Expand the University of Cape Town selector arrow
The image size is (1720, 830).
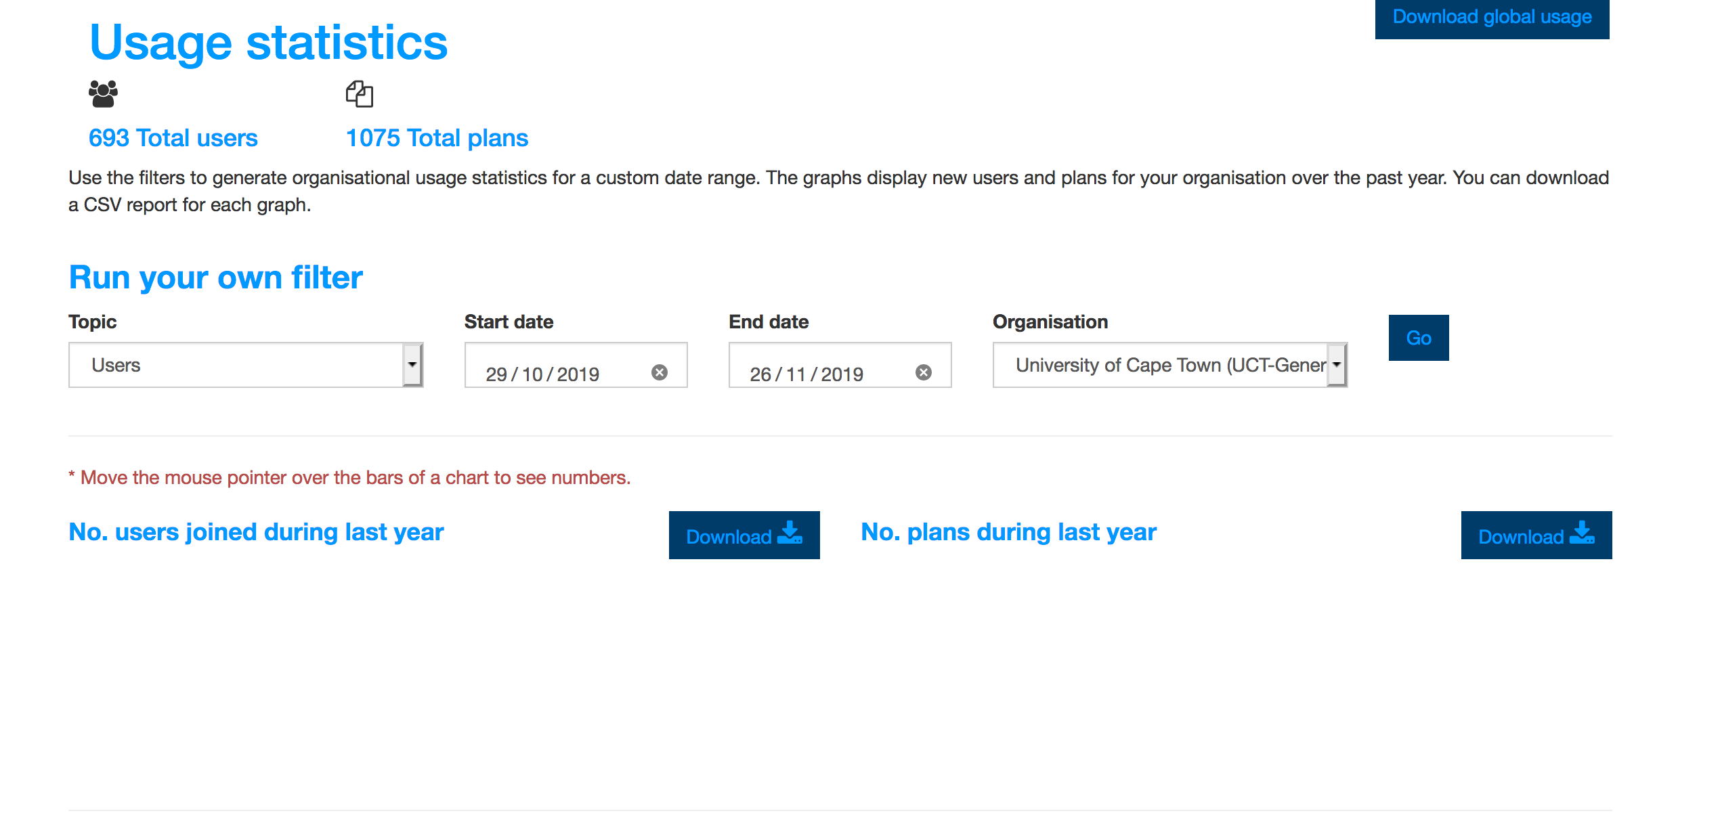(1336, 365)
